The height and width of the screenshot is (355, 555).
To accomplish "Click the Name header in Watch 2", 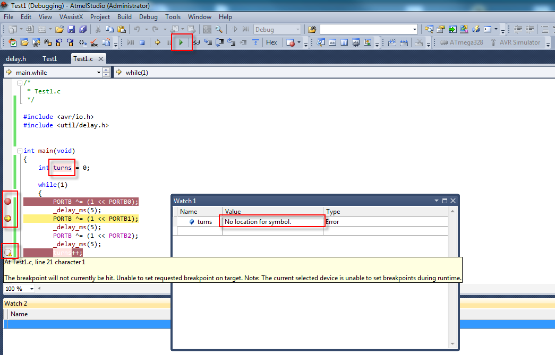I will click(19, 314).
